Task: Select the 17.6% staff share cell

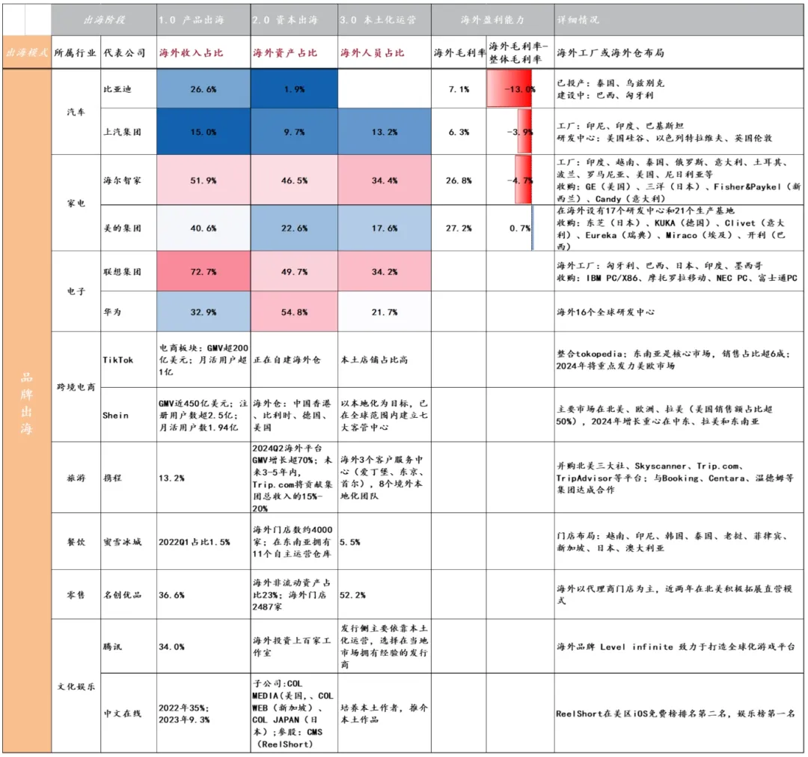Action: click(x=385, y=228)
